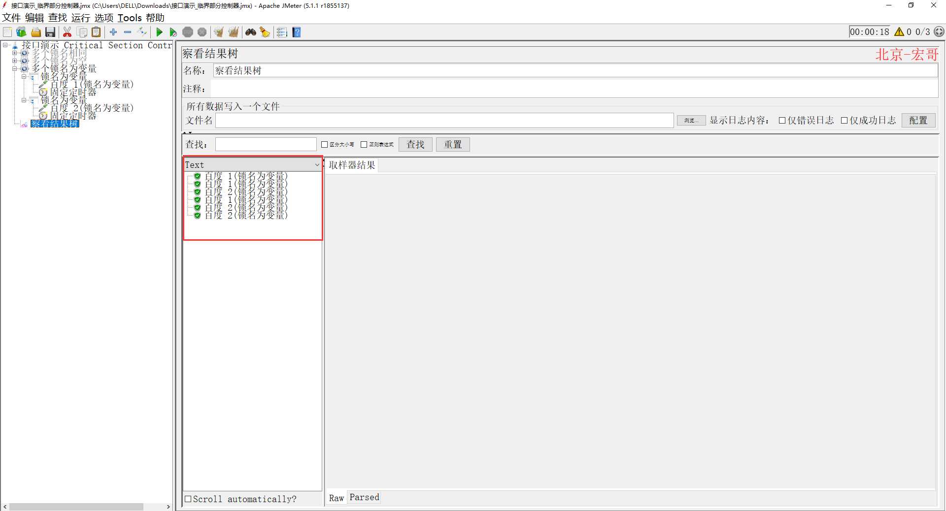The width and height of the screenshot is (946, 511).
Task: Cut the selected element
Action: click(68, 32)
